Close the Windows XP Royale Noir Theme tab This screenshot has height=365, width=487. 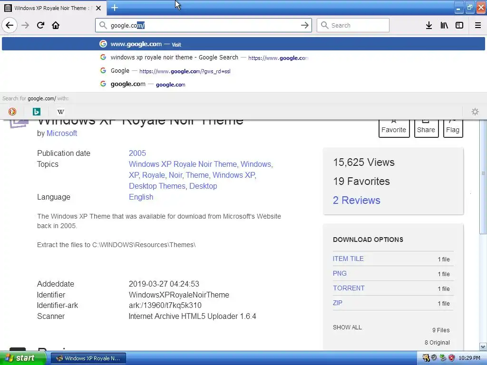click(98, 8)
